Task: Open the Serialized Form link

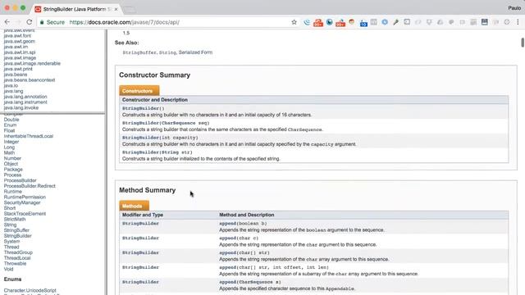Action: (195, 52)
